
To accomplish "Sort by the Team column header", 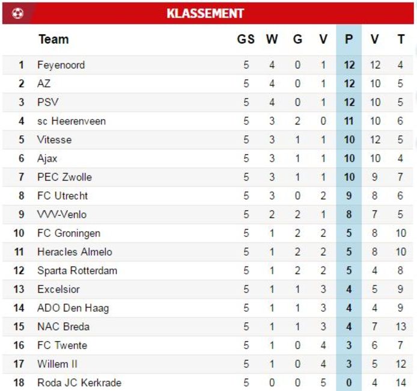I will point(53,39).
